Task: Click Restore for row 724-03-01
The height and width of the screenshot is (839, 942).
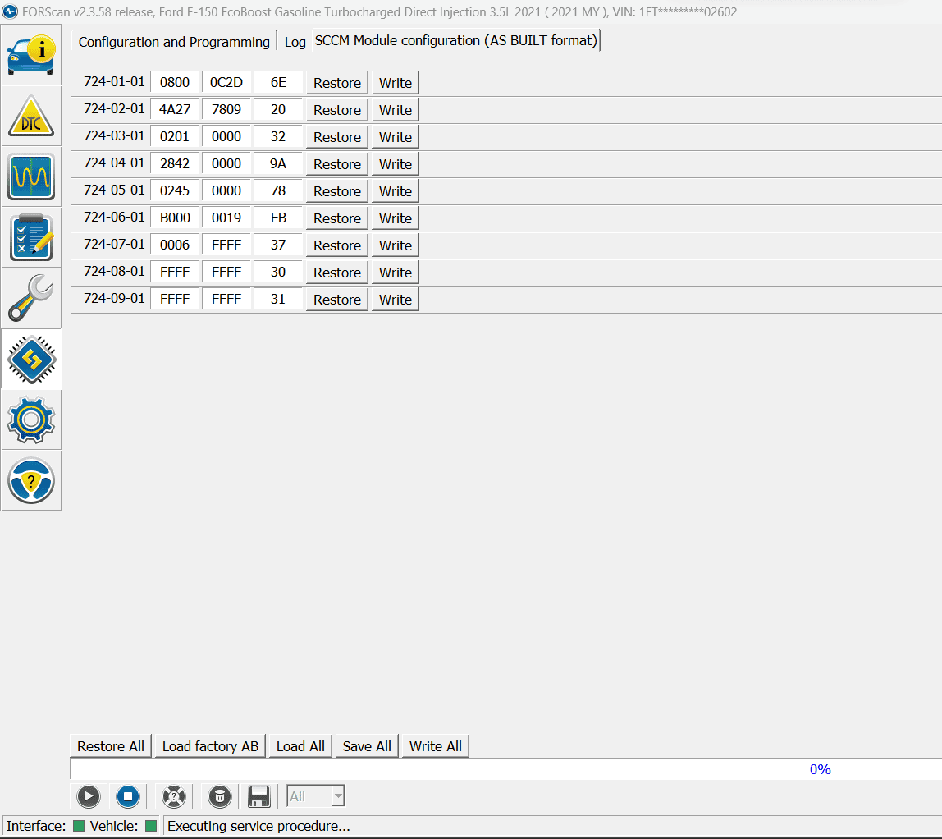Action: pos(337,137)
